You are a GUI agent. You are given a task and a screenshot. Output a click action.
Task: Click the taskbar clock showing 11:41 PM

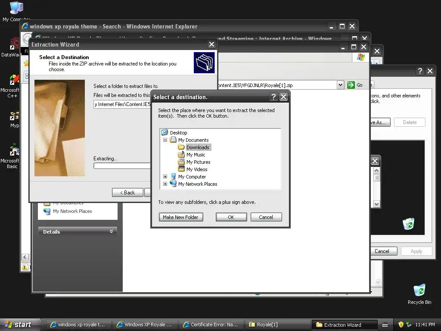[x=425, y=325]
